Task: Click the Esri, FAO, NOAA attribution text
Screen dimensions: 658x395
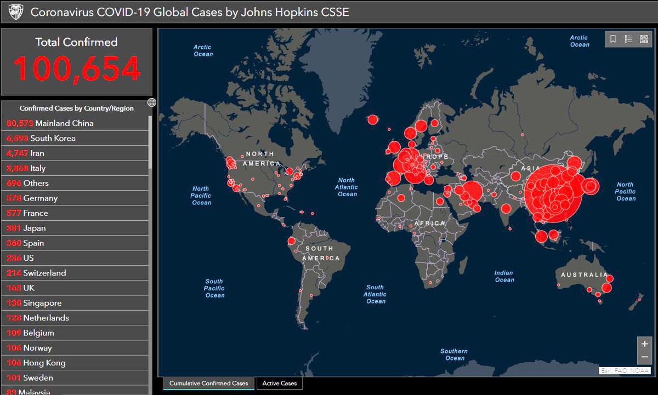Action: click(x=624, y=371)
